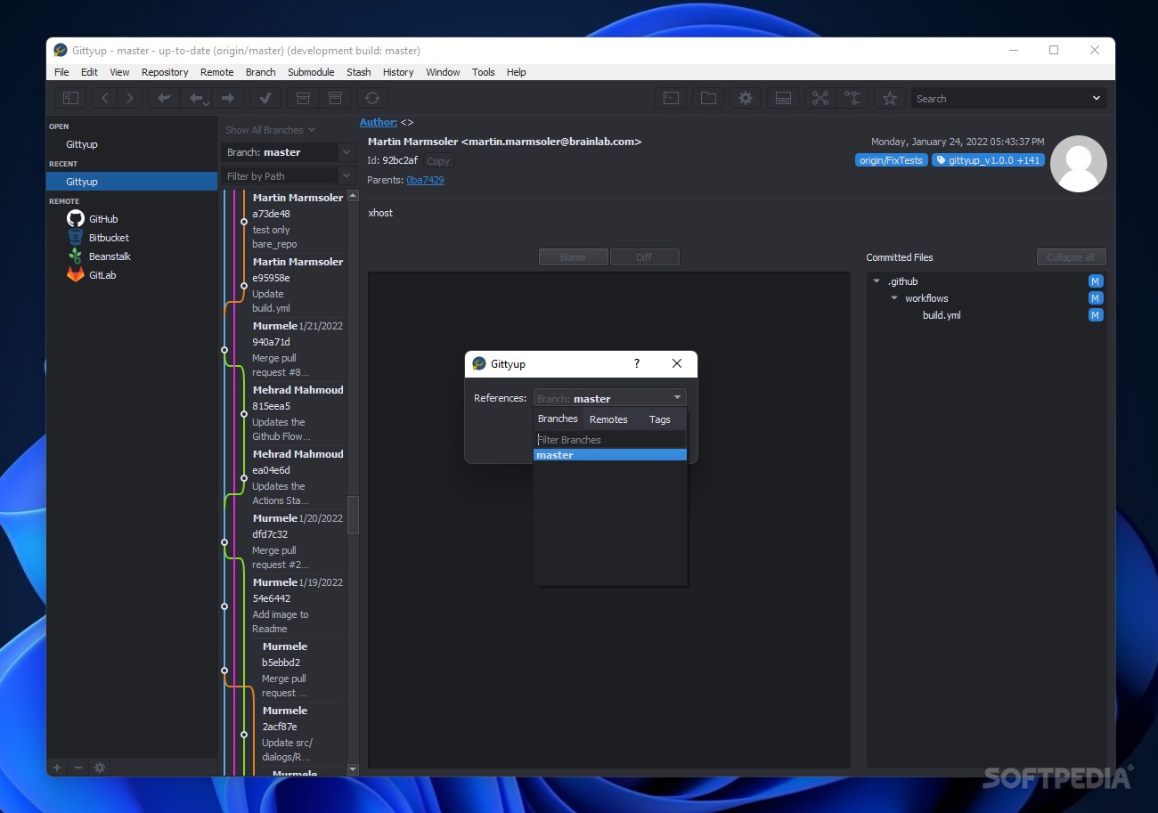1158x813 pixels.
Task: Toggle the sidebar panel icon in toolbar
Action: [71, 98]
